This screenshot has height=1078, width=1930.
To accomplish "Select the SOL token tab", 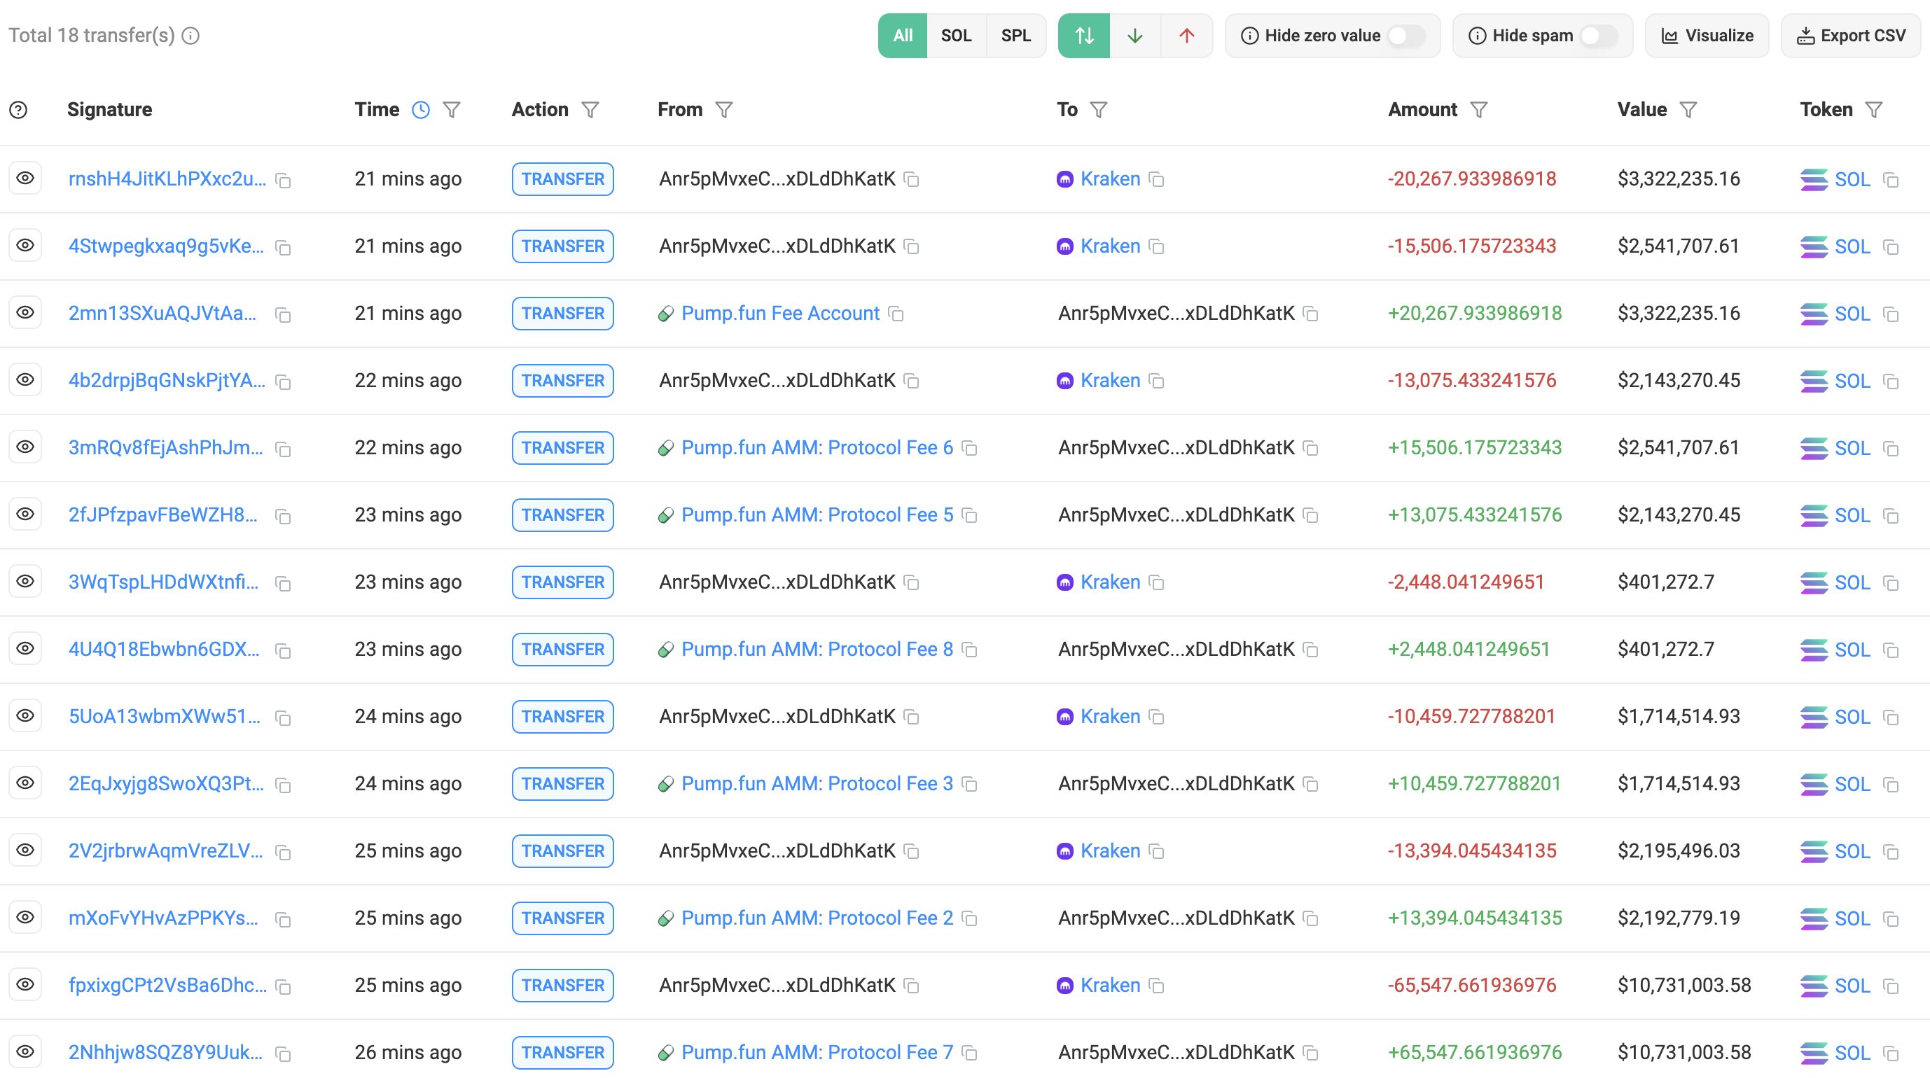I will (956, 35).
